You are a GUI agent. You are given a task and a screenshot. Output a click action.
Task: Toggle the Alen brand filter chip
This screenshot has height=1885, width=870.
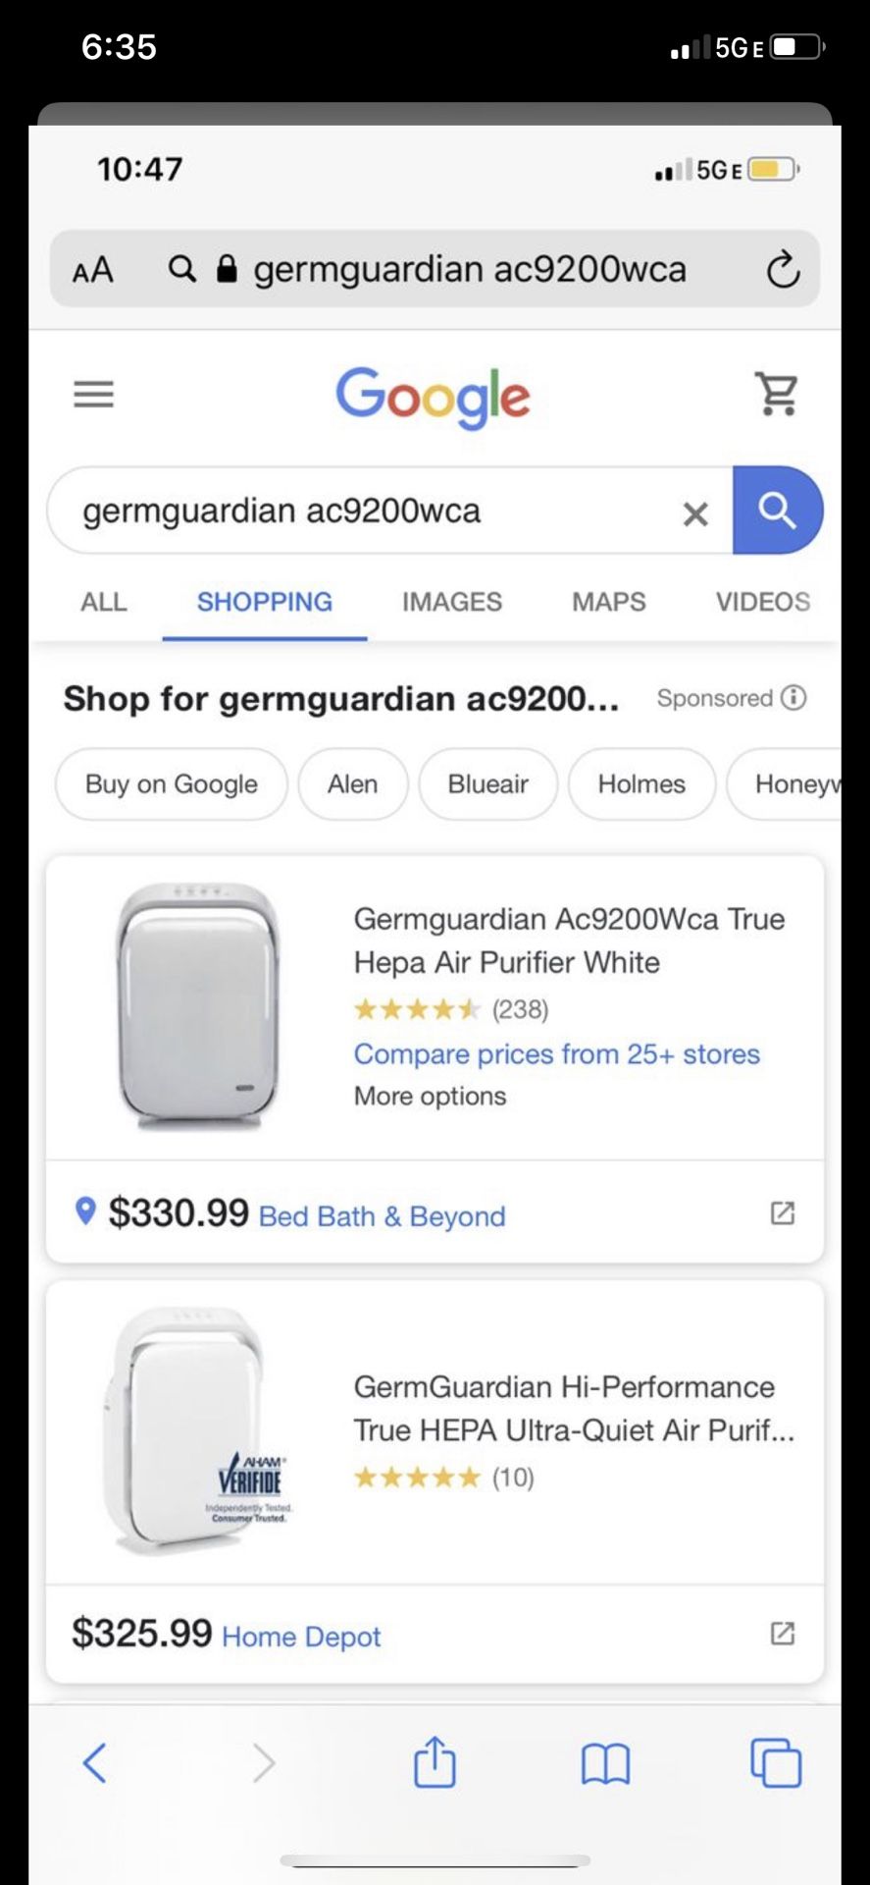[352, 783]
